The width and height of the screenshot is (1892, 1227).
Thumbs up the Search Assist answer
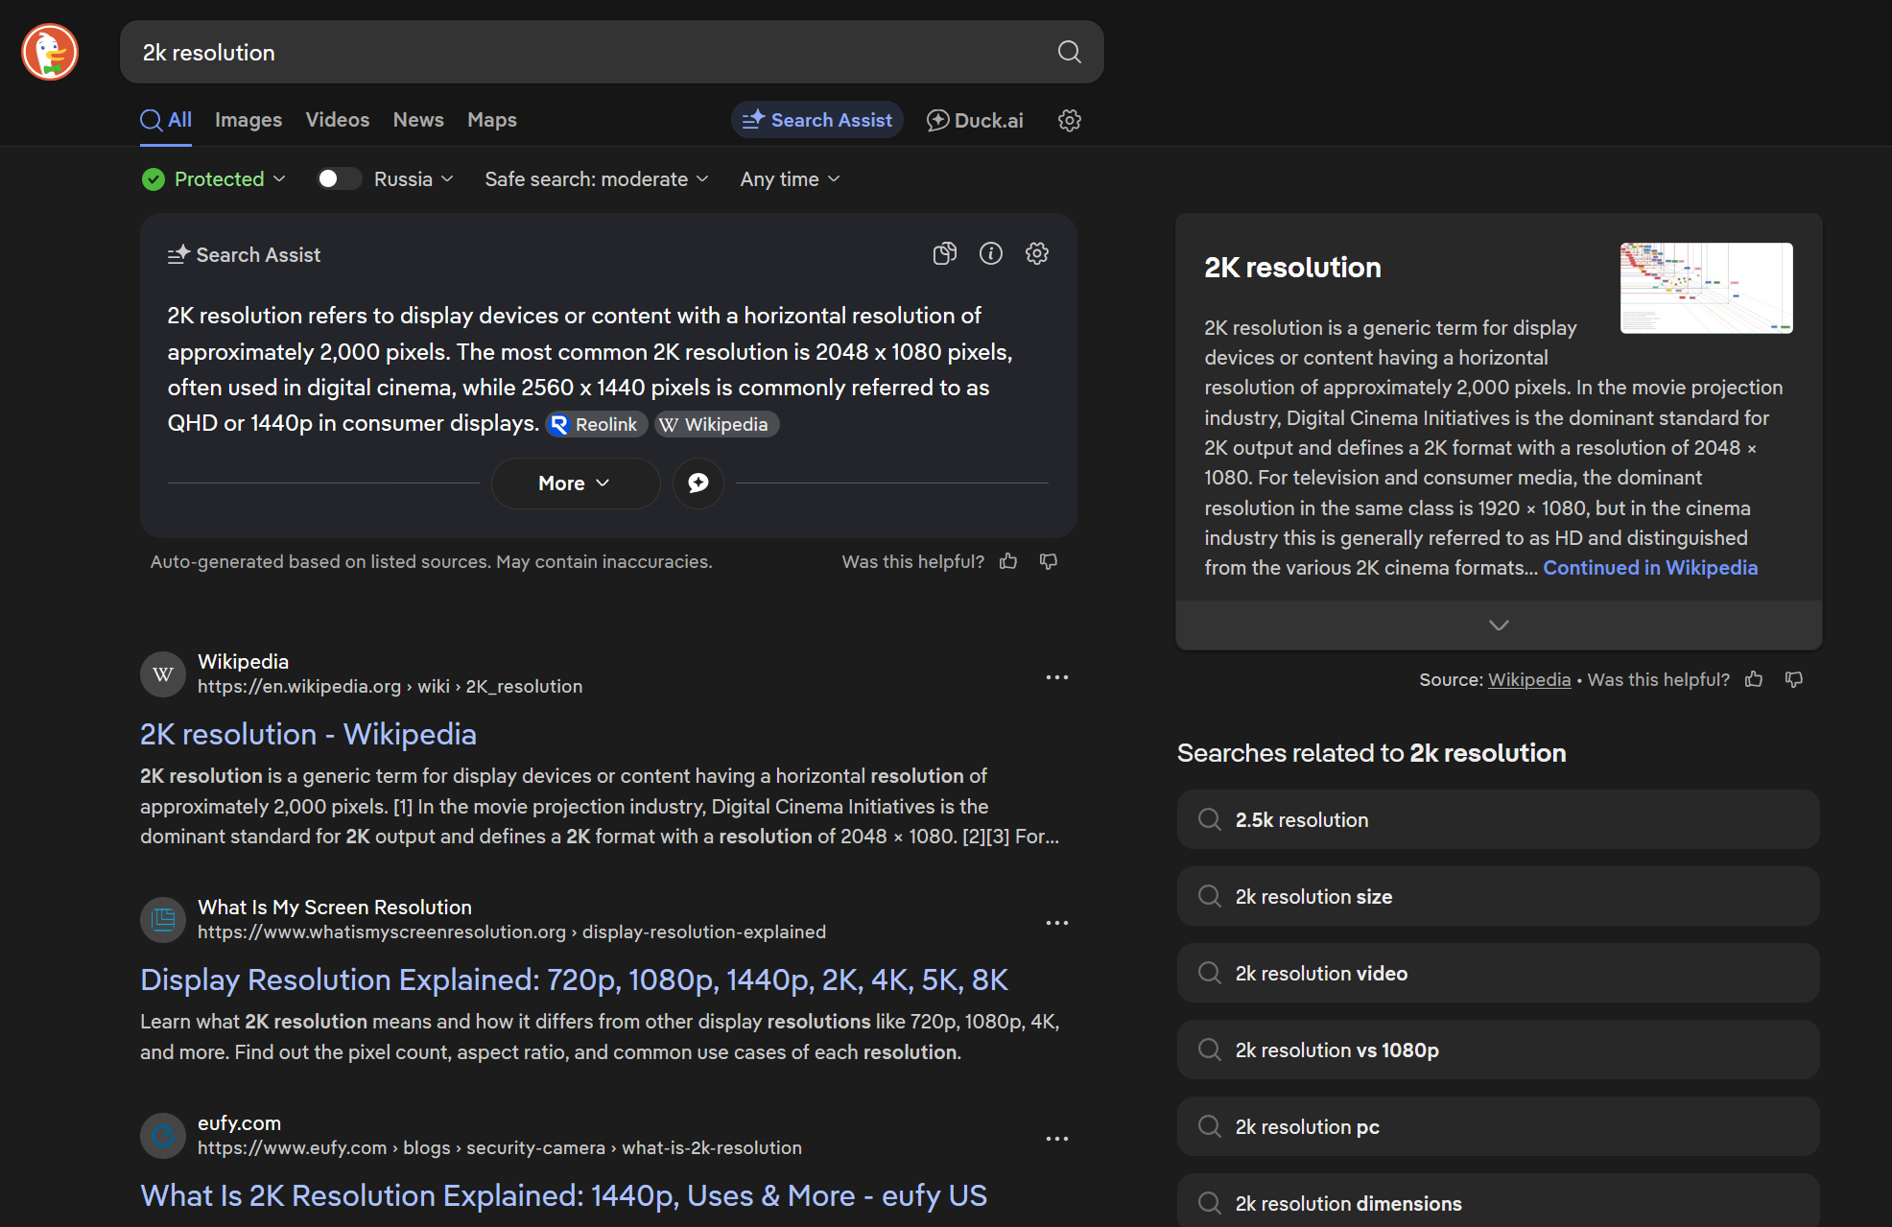tap(1007, 561)
